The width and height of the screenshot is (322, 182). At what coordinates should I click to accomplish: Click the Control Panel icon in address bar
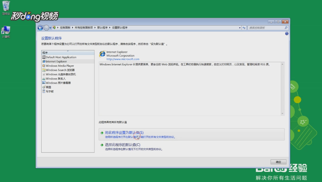coord(54,28)
